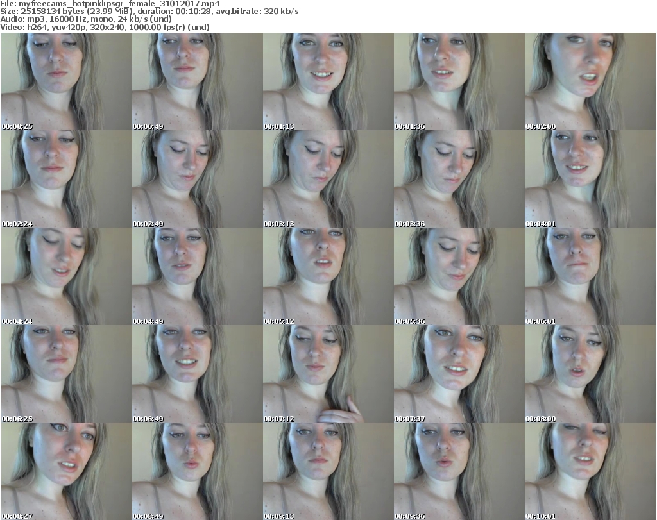Viewport: 657px width, 520px height.
Task: Select the thumbnail timestamped 00:06:01
Action: (590, 277)
